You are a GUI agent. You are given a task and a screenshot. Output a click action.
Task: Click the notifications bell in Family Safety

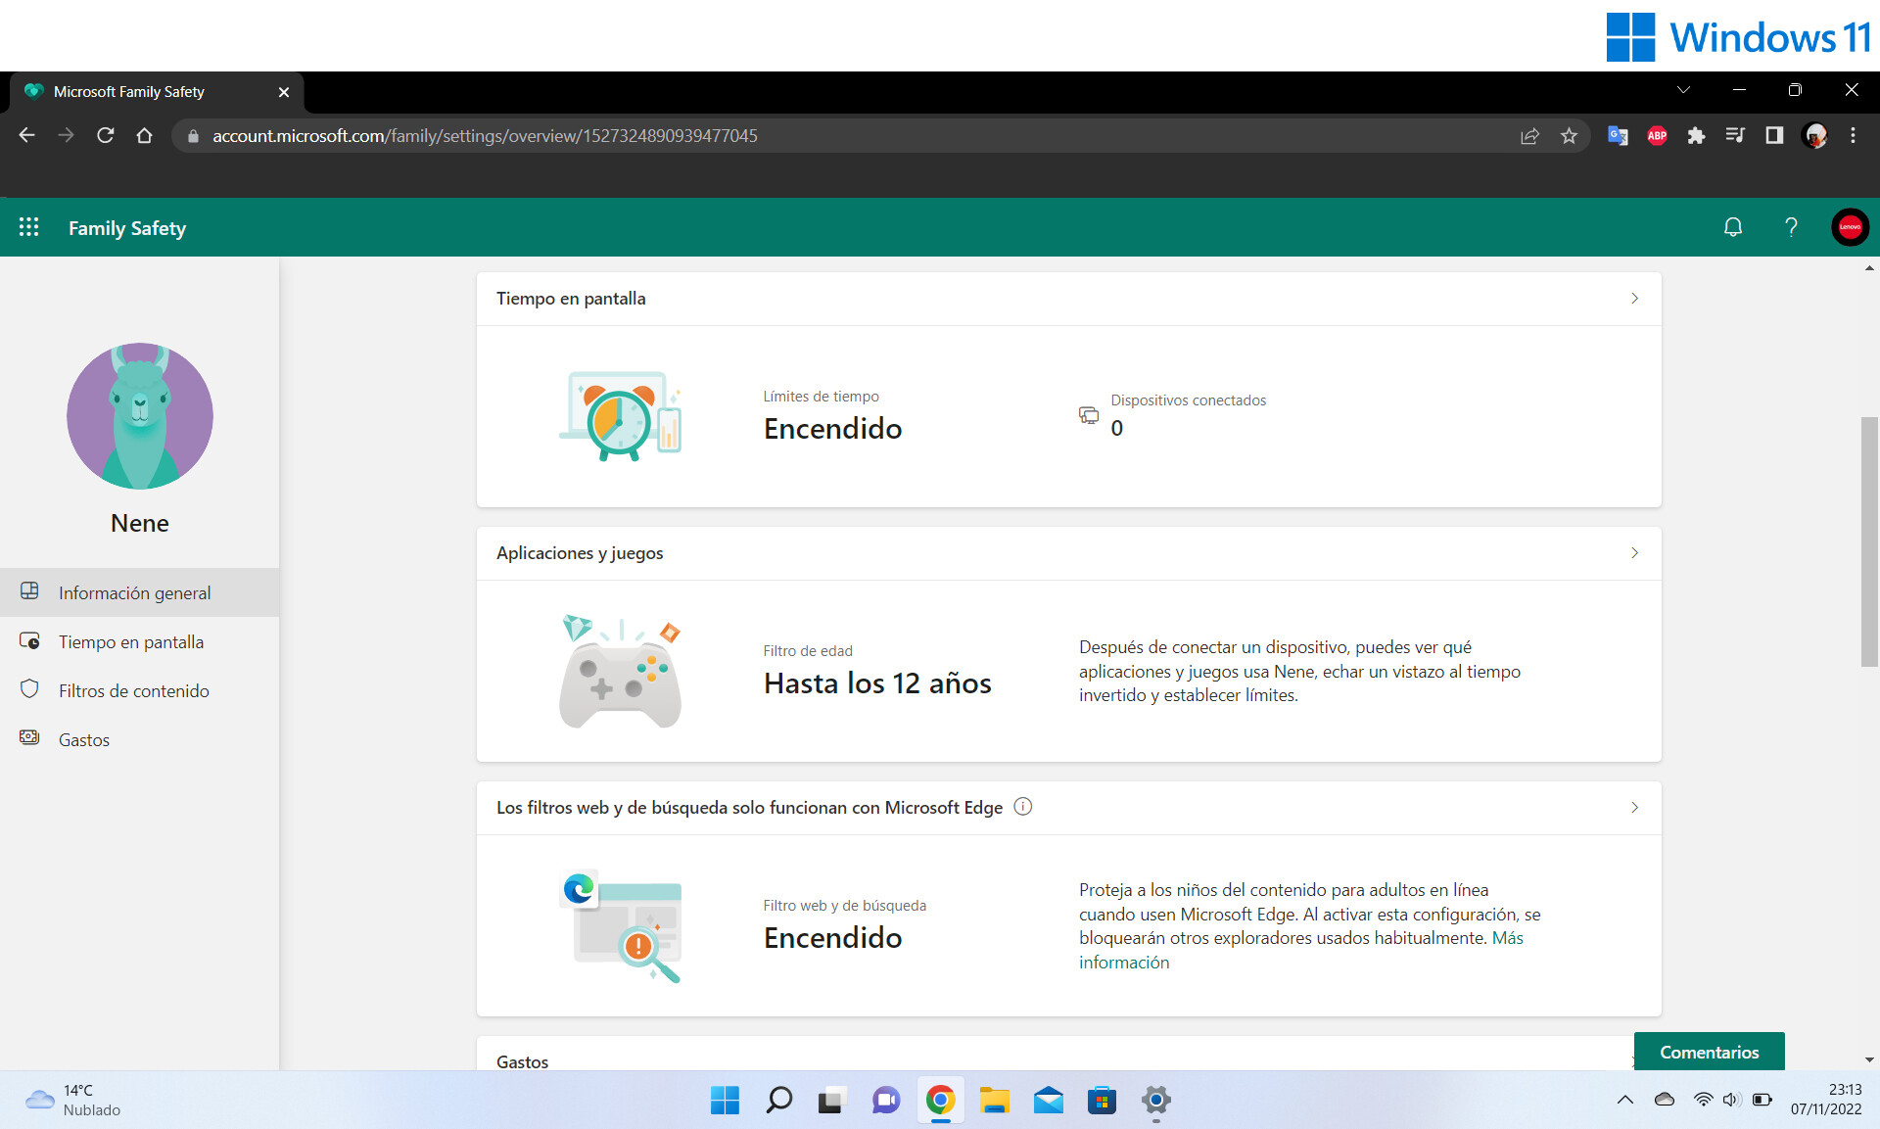(x=1732, y=226)
